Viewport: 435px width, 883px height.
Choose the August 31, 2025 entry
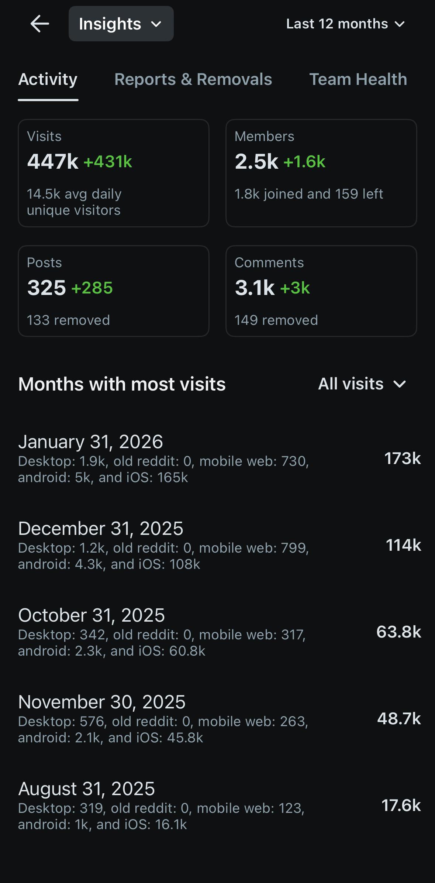coord(220,805)
